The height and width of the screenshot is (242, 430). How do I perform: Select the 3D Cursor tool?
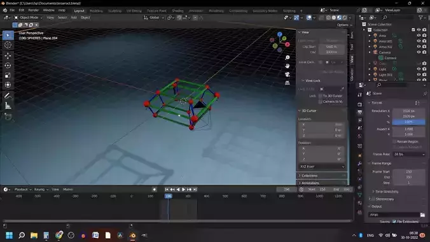coord(8,45)
